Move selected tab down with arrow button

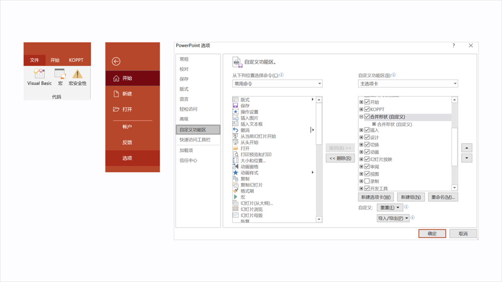467,158
